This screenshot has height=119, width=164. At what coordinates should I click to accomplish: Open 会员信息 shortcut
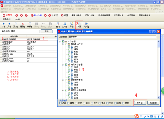click(x=131, y=15)
